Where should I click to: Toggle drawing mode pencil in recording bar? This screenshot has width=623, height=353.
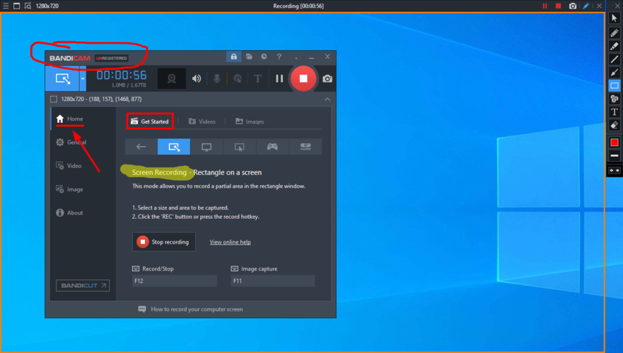(586, 6)
